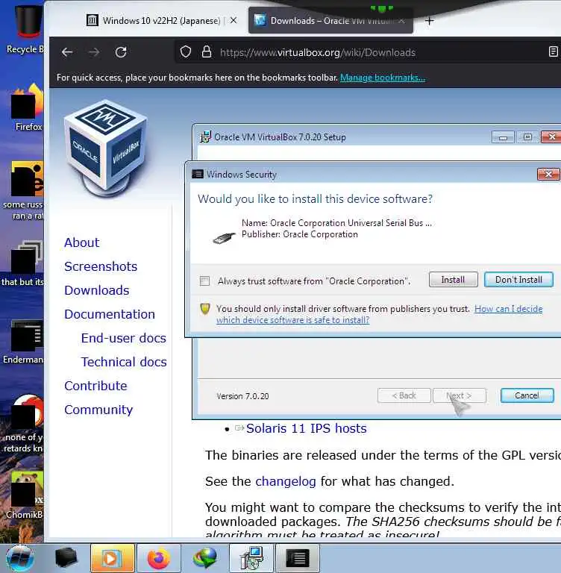
Task: Open the Manage bookmarks link
Action: pyautogui.click(x=383, y=78)
